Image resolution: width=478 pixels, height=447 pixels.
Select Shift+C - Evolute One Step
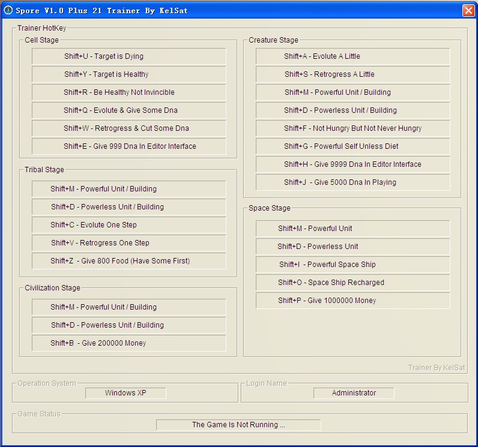pyautogui.click(x=129, y=225)
